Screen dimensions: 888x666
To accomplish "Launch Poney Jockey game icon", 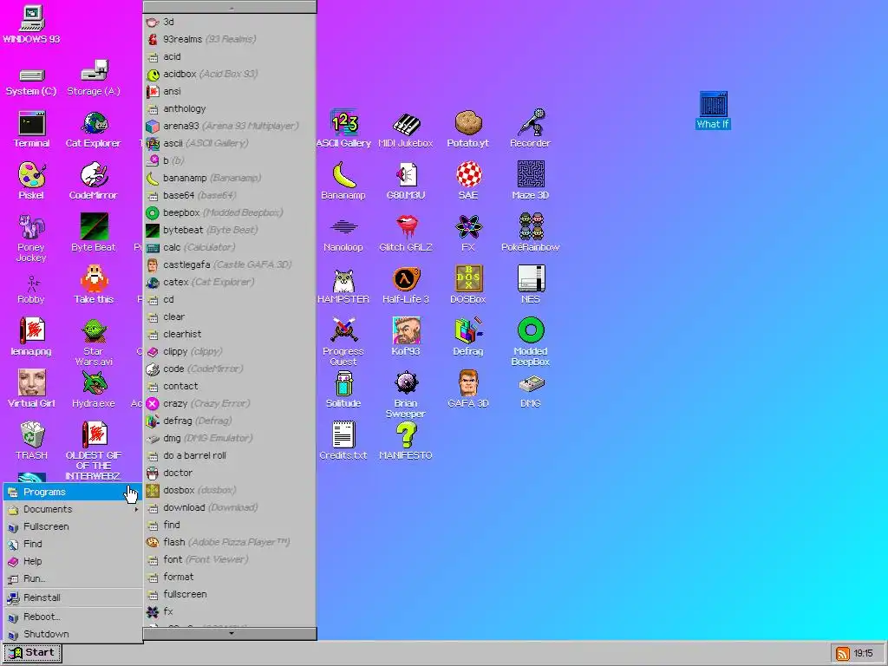I will [x=31, y=238].
